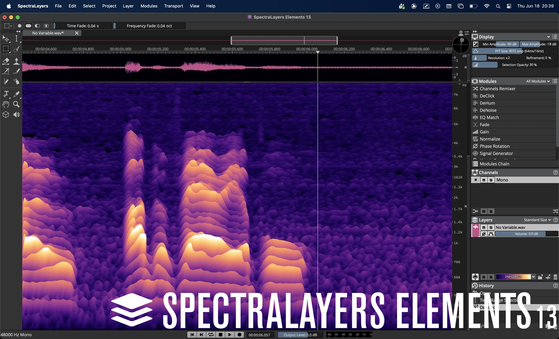Viewport: 559px width, 339px height.
Task: Start playback with the Play button
Action: point(230,335)
